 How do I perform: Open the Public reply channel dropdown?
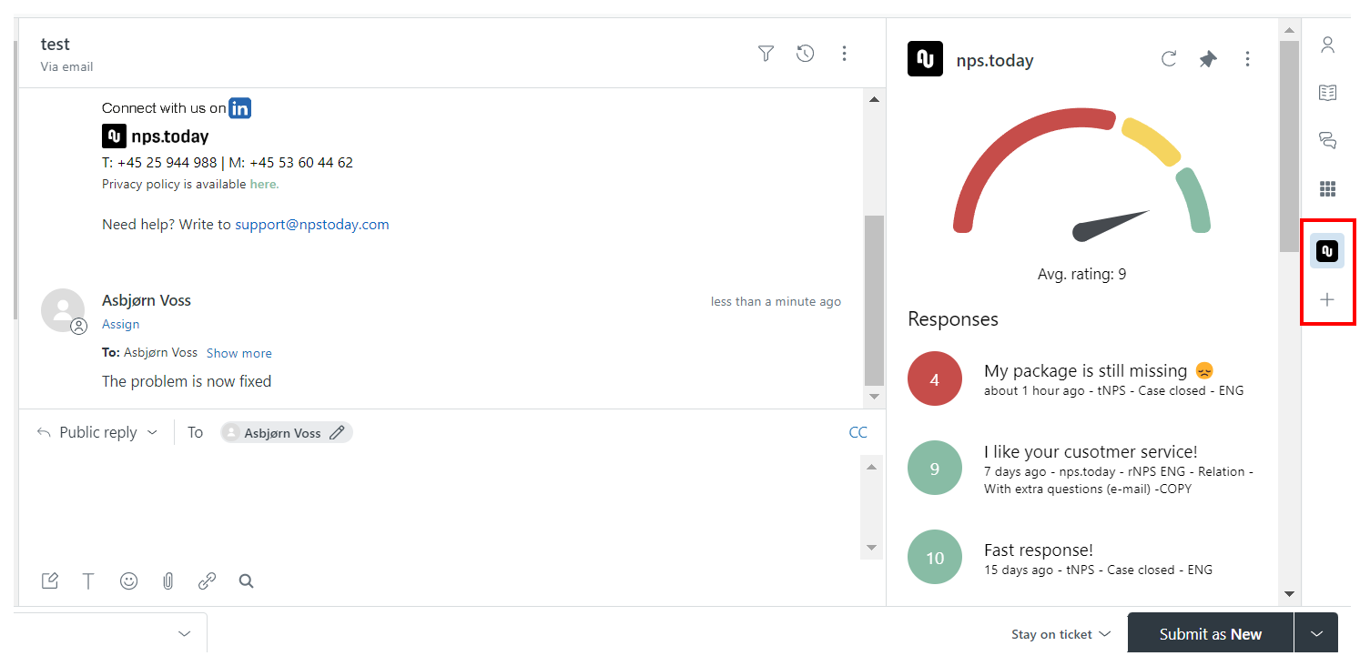[x=97, y=432]
